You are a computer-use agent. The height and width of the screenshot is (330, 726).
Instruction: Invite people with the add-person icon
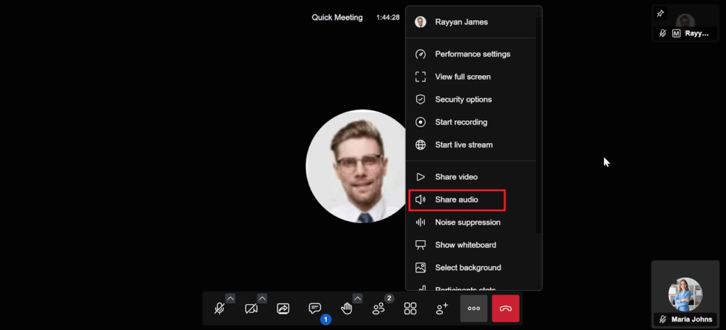(x=442, y=309)
